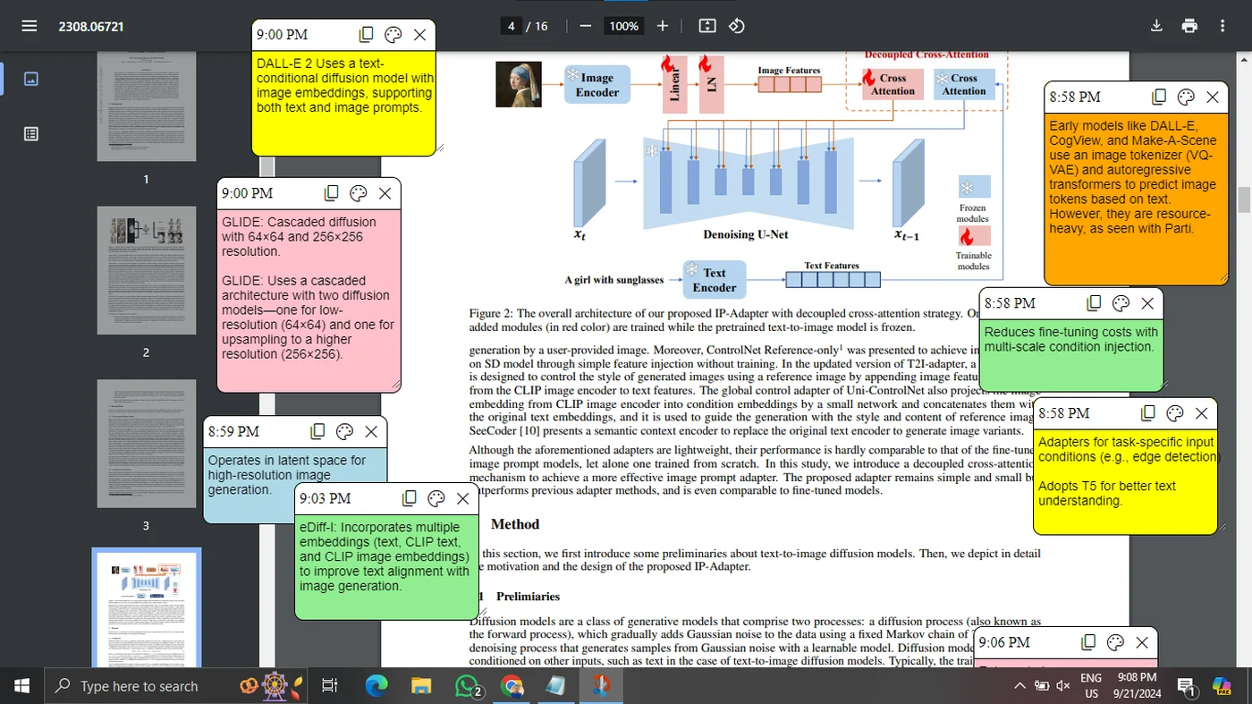Close the orange Early models note
Viewport: 1252px width, 704px height.
pos(1213,97)
